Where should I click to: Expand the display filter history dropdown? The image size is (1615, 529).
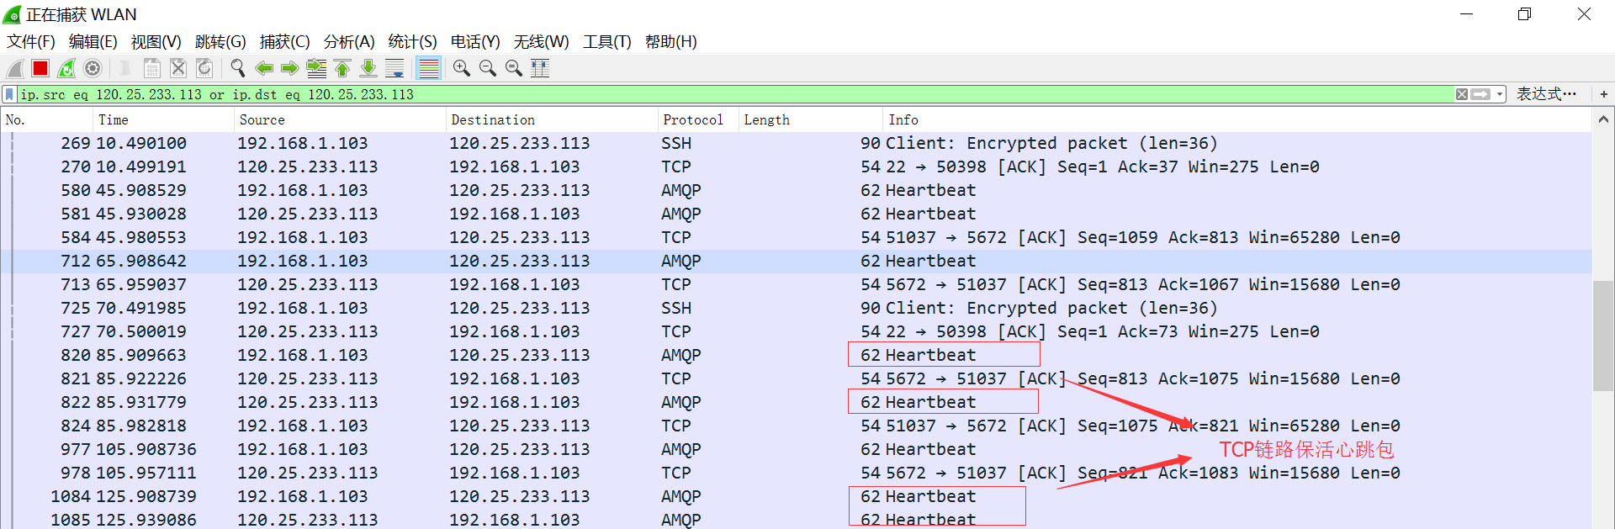pyautogui.click(x=1500, y=94)
